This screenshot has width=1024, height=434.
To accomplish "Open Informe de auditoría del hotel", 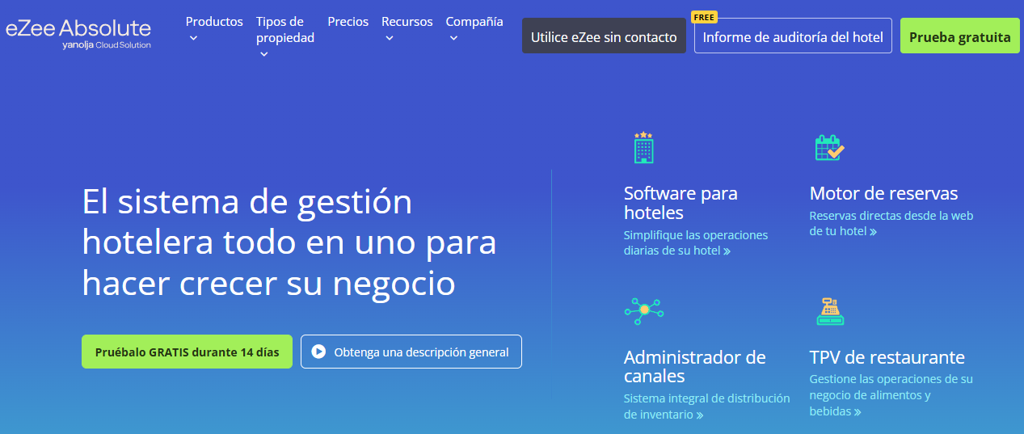I will pos(793,36).
